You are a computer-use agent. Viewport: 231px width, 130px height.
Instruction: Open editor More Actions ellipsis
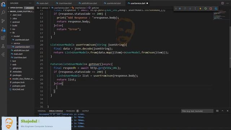228,3
